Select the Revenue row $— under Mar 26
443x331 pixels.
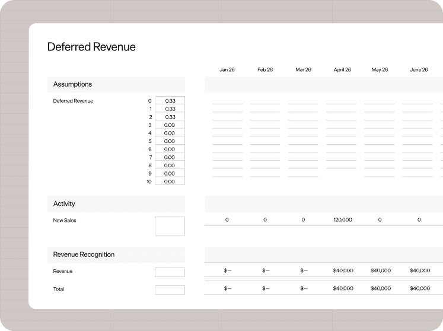(x=304, y=270)
